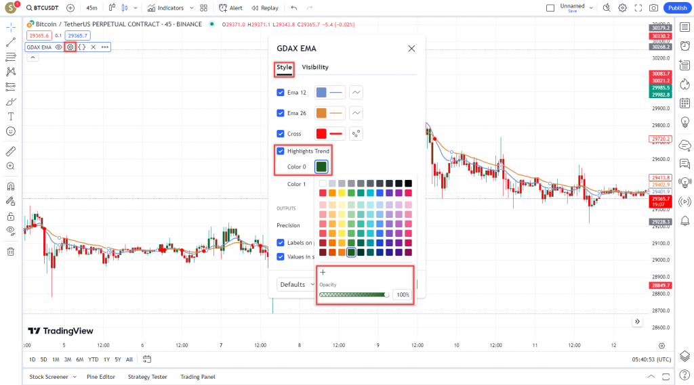The image size is (694, 385).
Task: Open Ema 26 line style dropdown
Action: point(356,113)
